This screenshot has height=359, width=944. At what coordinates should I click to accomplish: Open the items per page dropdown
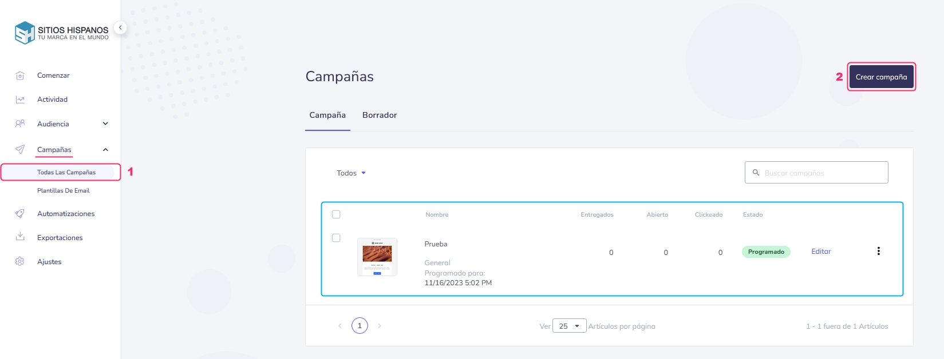click(x=569, y=326)
